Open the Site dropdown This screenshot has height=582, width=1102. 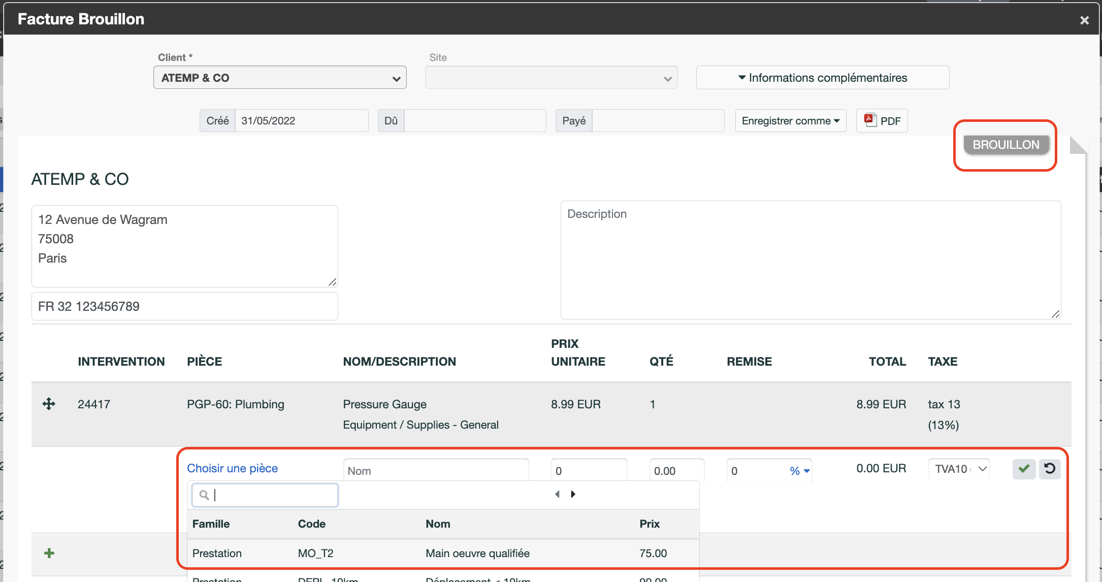coord(551,78)
